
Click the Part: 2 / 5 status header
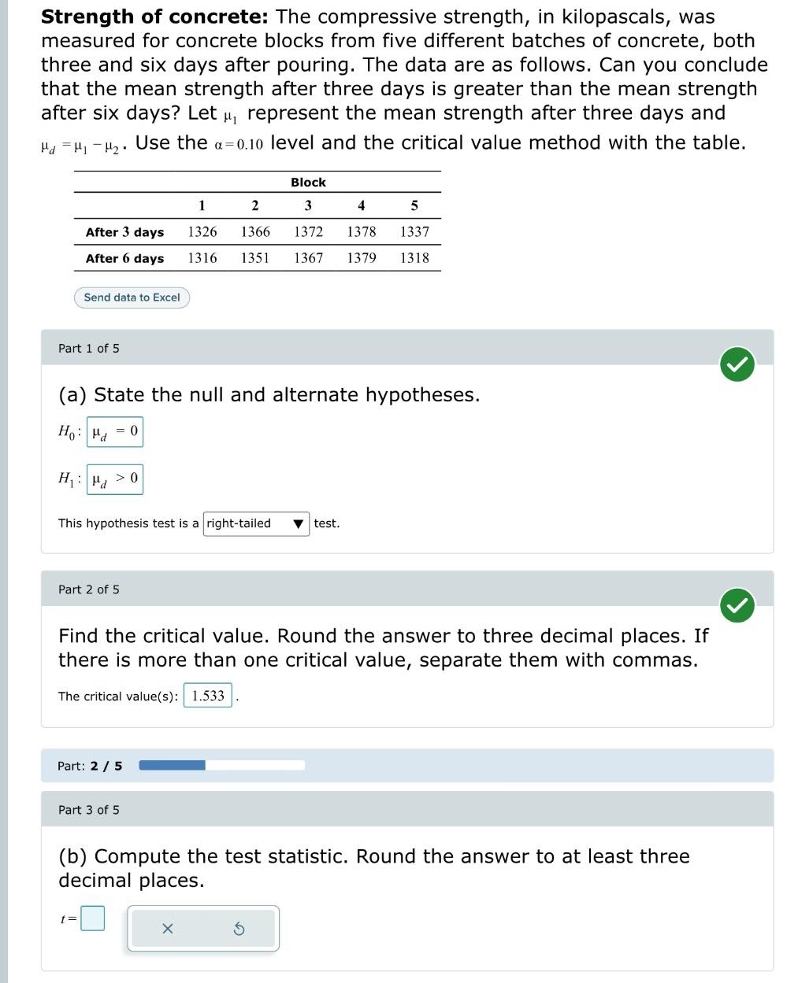pos(88,764)
